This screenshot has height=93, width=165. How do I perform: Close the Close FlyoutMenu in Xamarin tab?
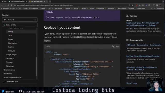(x=27, y=2)
